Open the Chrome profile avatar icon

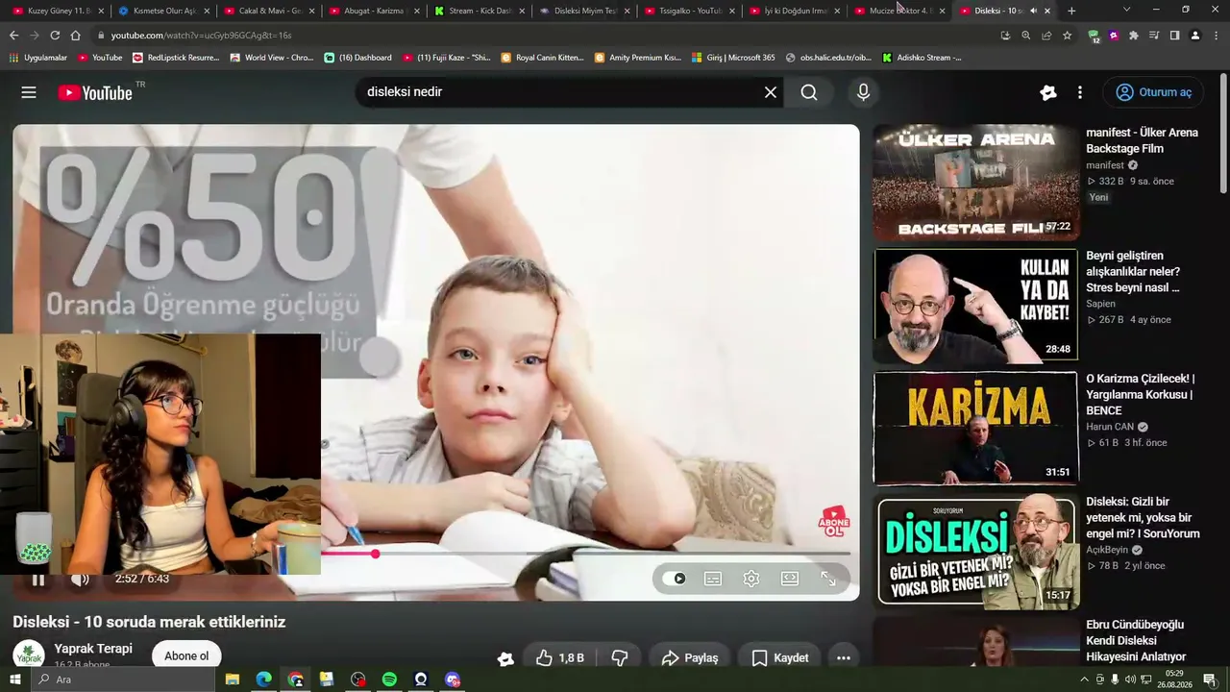1194,36
